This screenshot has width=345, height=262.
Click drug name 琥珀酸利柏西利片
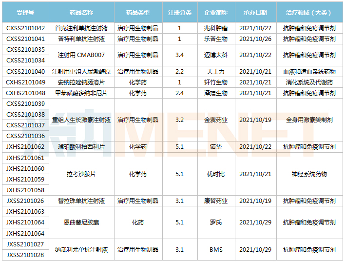tap(81, 147)
